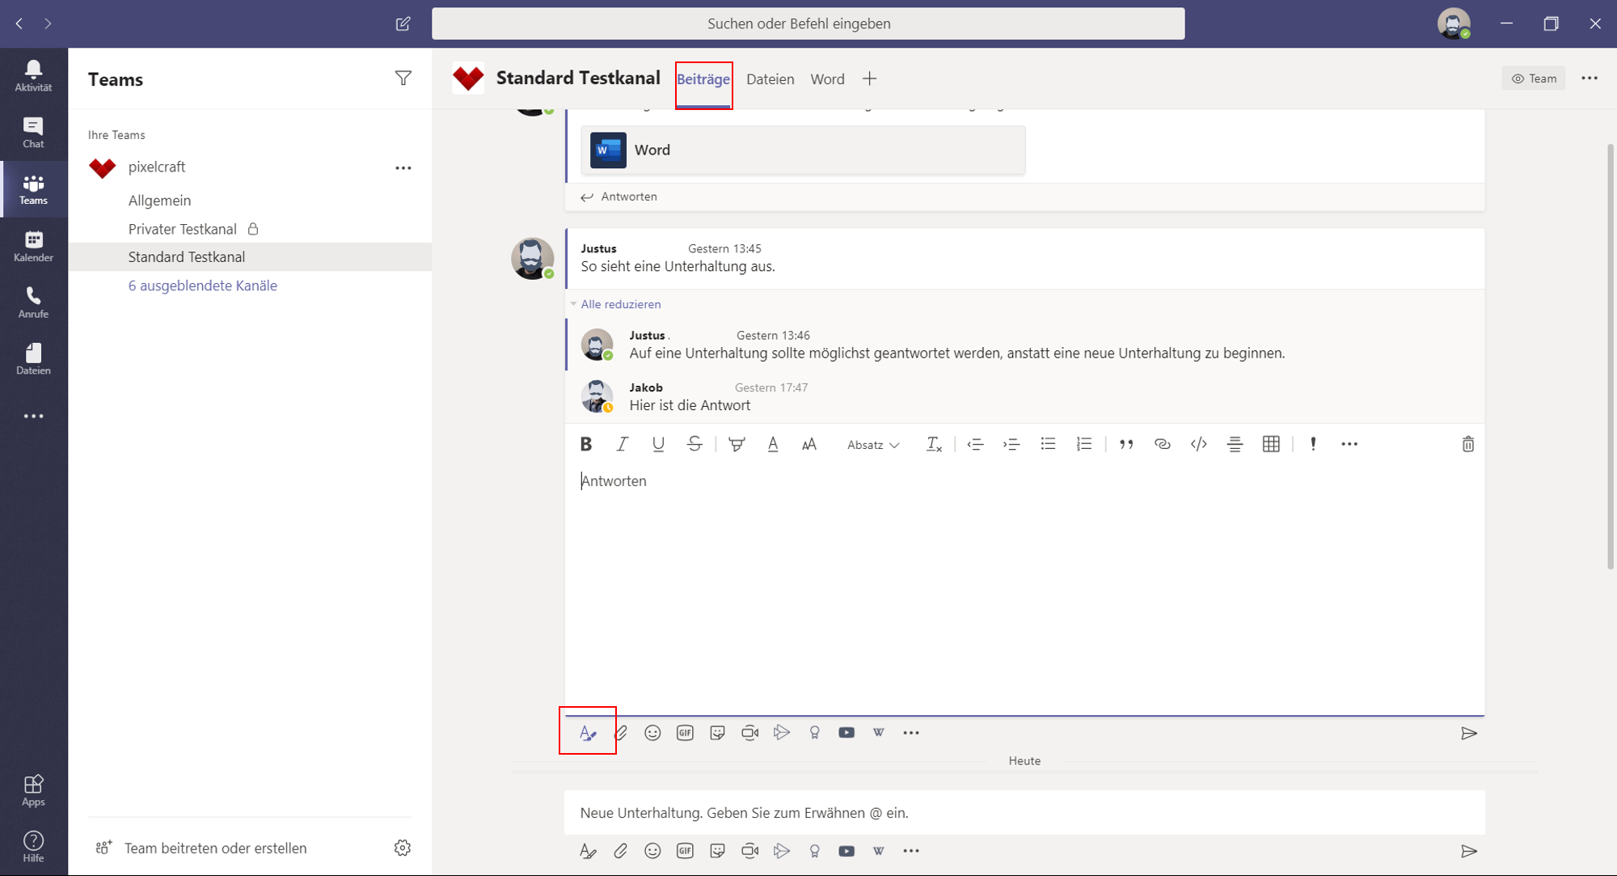Viewport: 1617px width, 876px height.
Task: Expand formatting for new conversation box
Action: pyautogui.click(x=588, y=851)
